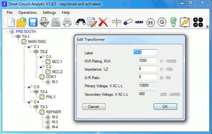This screenshot has height=134, width=212.
Task: Select cable C-2 in tree
Action: 49,67
